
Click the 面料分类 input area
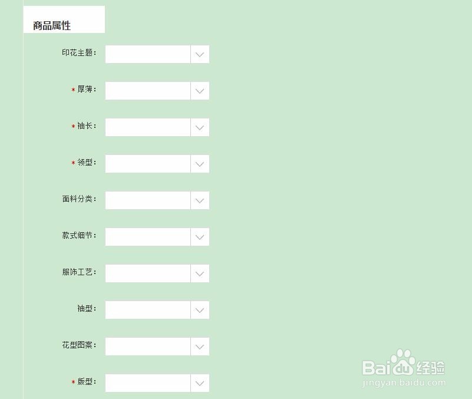(146, 200)
